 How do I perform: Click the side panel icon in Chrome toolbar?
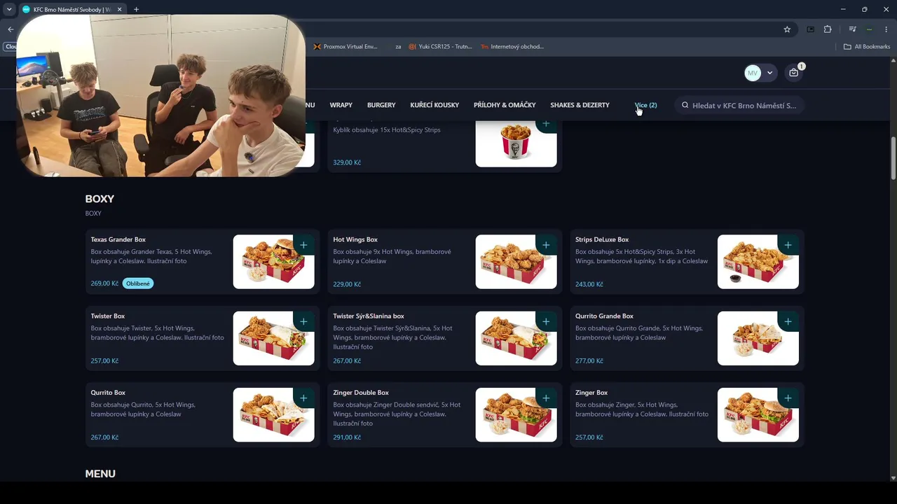811,29
